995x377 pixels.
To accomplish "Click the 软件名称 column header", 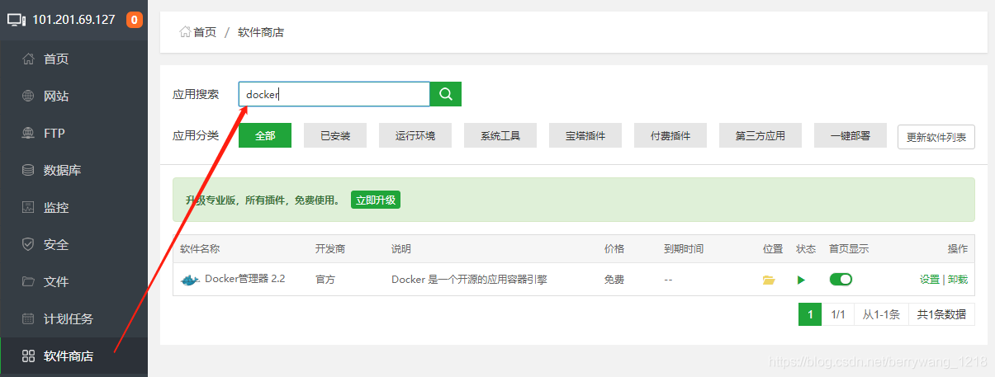I will pos(200,249).
